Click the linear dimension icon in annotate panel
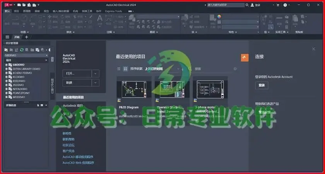325x174 pixels. pyautogui.click(x=109, y=19)
